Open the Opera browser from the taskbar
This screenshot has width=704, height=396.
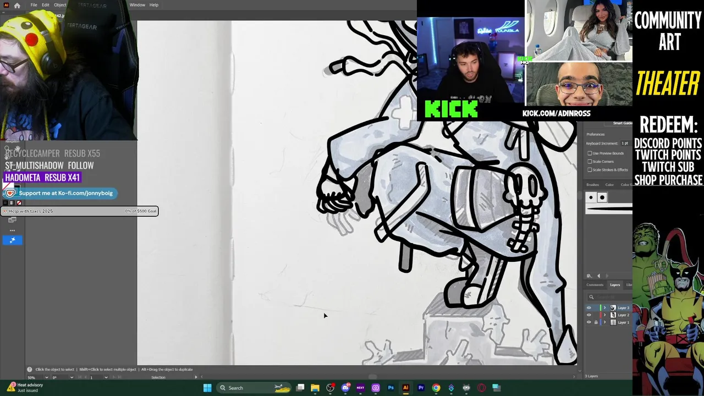tap(481, 388)
